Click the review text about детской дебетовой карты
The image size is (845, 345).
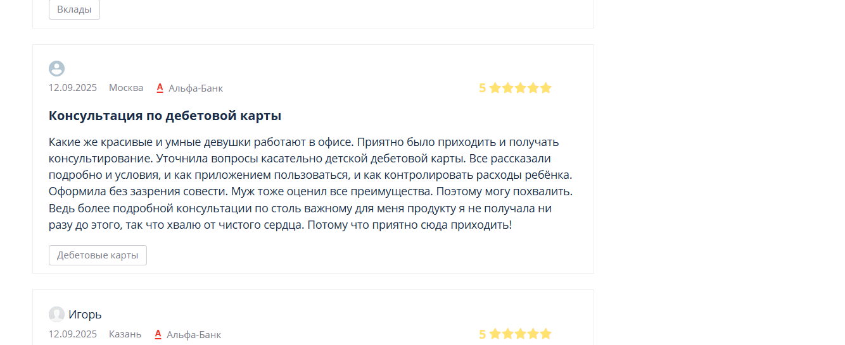pyautogui.click(x=312, y=183)
